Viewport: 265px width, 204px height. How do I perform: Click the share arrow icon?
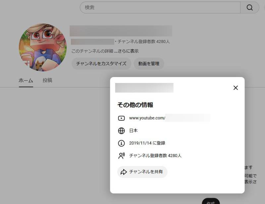pyautogui.click(x=124, y=172)
